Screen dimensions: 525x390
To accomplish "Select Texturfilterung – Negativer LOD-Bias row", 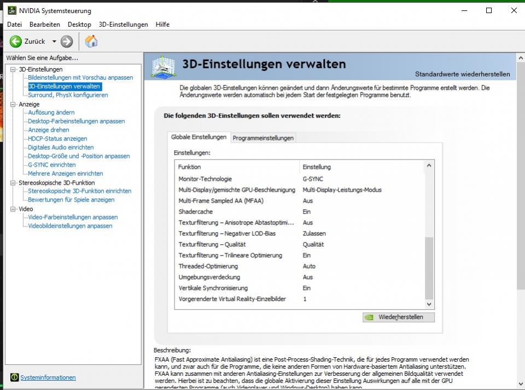I will [300, 233].
